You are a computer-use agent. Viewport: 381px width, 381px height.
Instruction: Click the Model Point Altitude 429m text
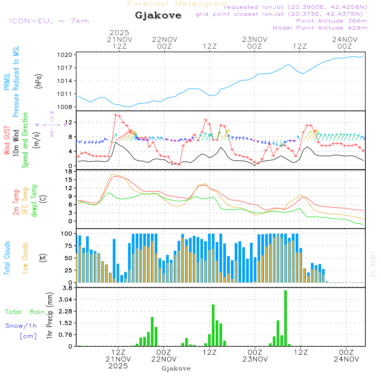pyautogui.click(x=320, y=28)
